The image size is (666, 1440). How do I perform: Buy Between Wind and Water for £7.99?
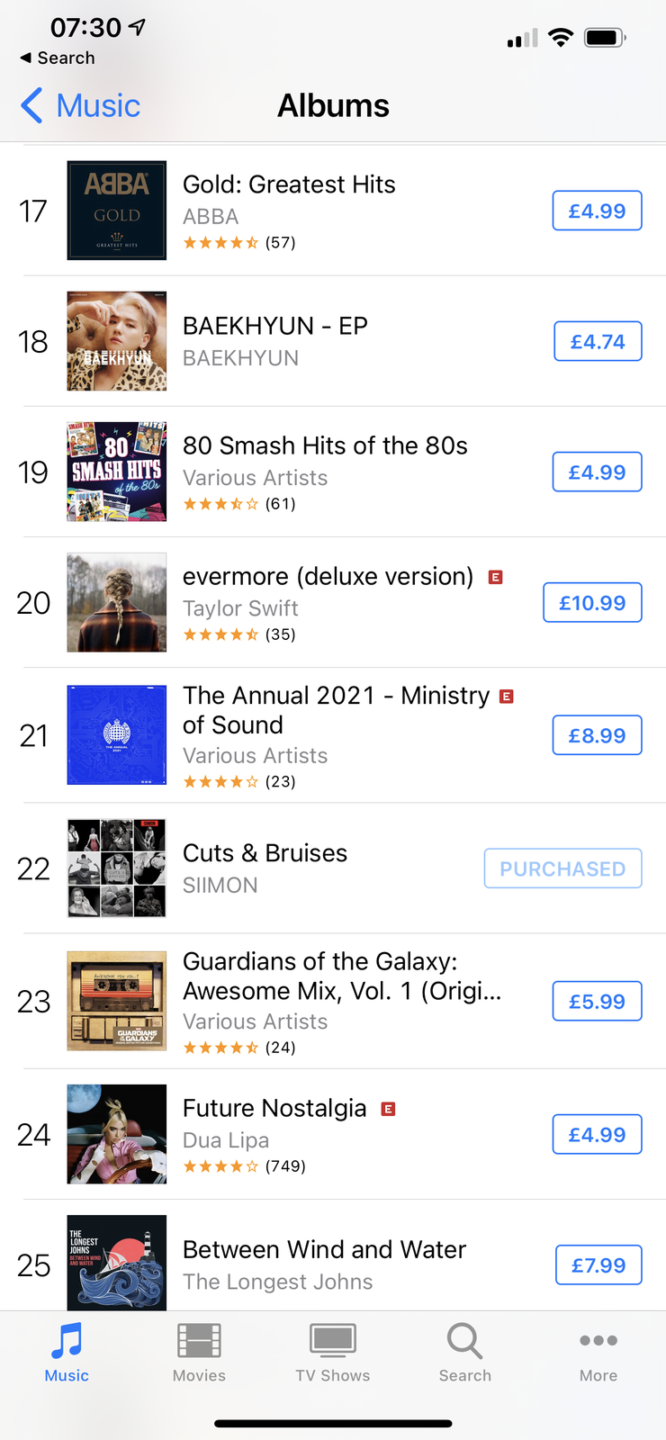pyautogui.click(x=598, y=1265)
